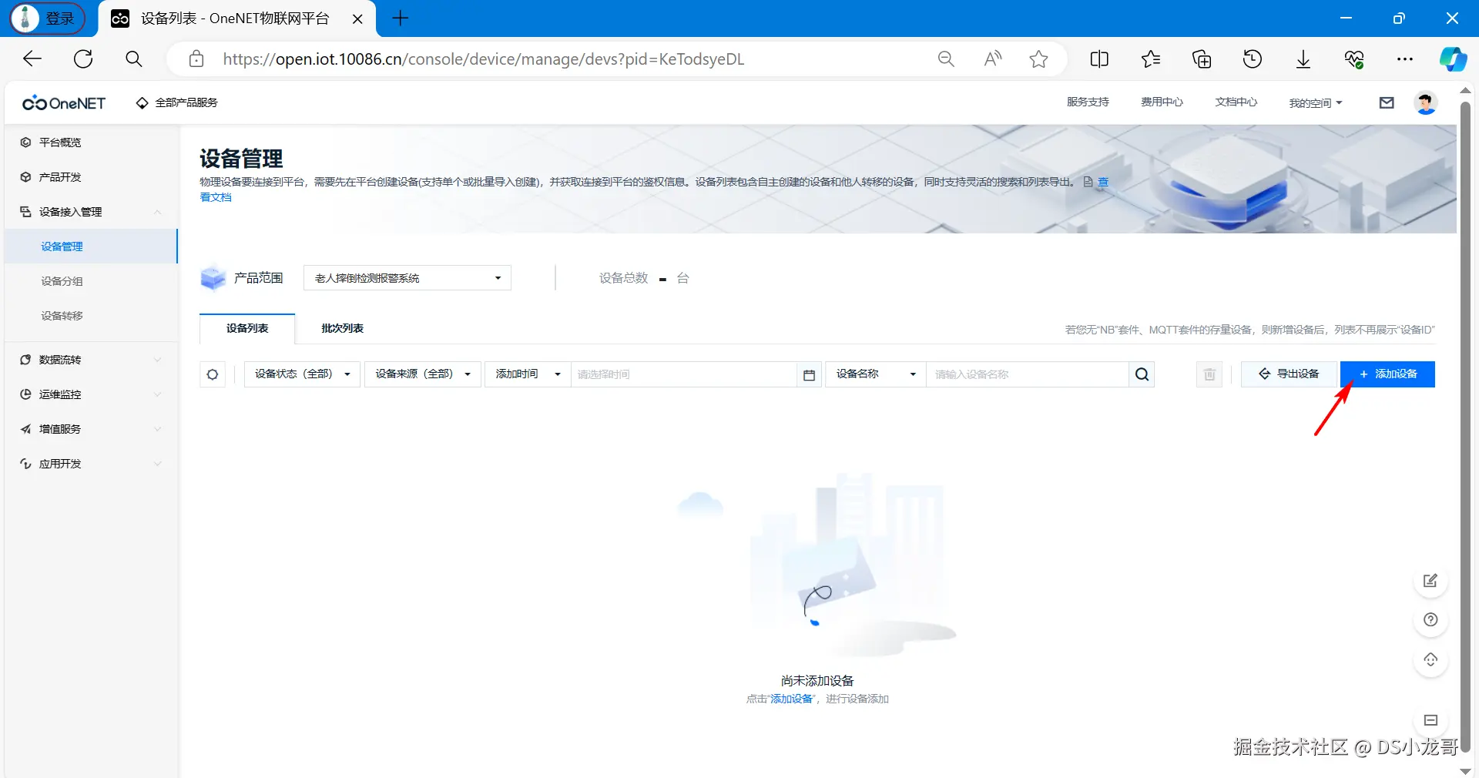The image size is (1479, 778).
Task: Click the address bar URL
Action: coord(483,59)
